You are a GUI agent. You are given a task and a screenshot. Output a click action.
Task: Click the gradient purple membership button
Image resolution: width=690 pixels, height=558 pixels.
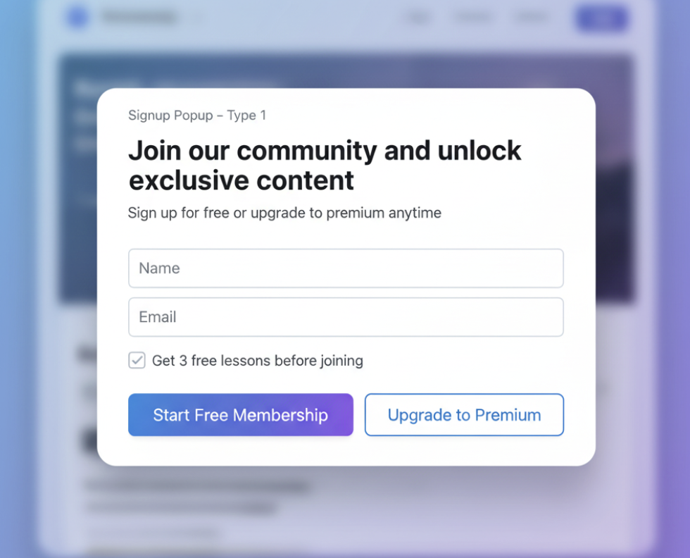click(x=240, y=415)
